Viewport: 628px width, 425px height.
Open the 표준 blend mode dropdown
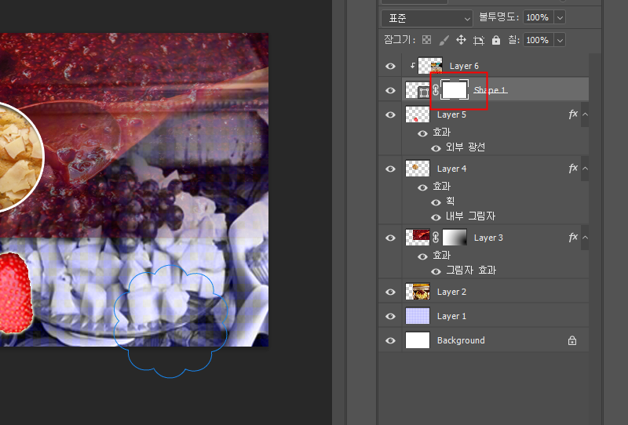[x=427, y=18]
